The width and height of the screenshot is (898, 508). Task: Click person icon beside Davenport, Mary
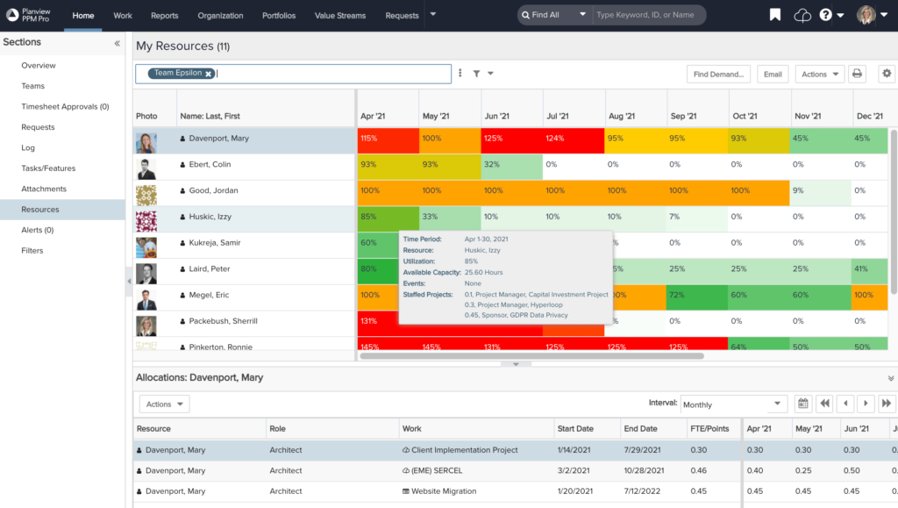click(182, 139)
